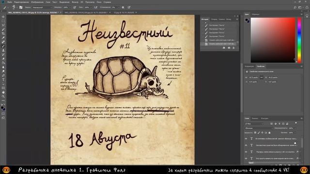Select the Blur tool
Image resolution: width=310 pixels, height=174 pixels.
point(3,67)
